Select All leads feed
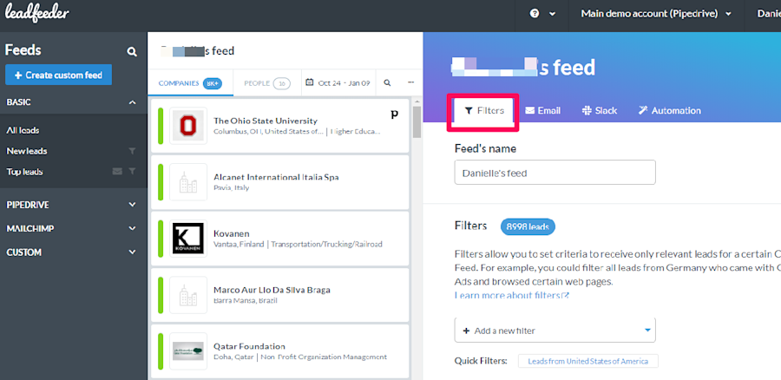The height and width of the screenshot is (380, 781). 23,130
